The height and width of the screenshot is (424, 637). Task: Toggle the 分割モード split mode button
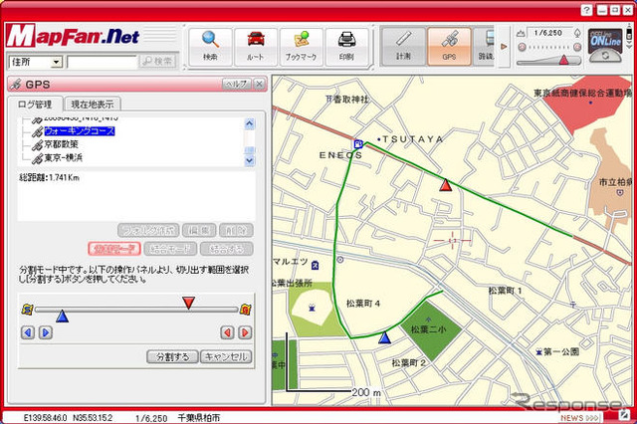click(x=114, y=249)
